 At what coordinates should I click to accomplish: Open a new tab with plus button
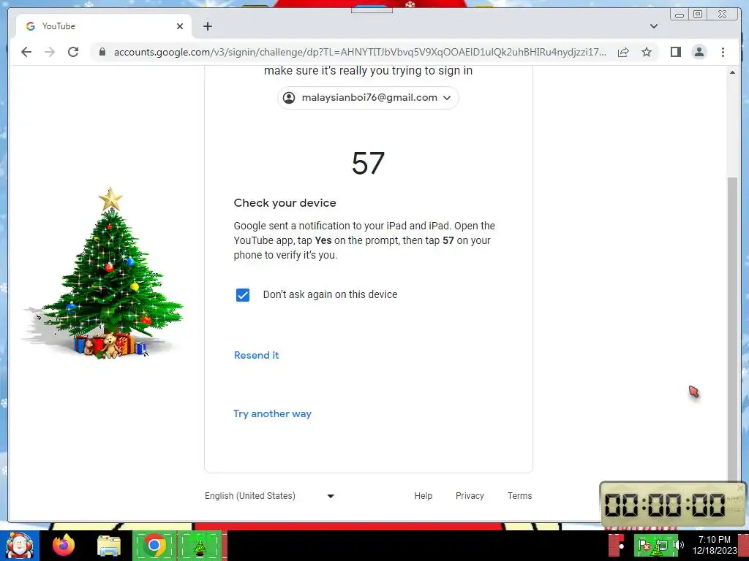207,26
